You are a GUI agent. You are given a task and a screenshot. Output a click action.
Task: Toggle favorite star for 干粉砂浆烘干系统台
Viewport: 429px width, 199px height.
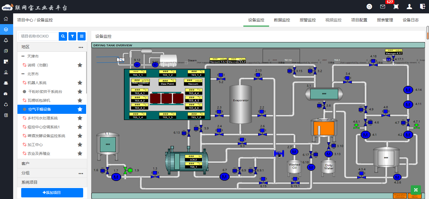(x=80, y=92)
